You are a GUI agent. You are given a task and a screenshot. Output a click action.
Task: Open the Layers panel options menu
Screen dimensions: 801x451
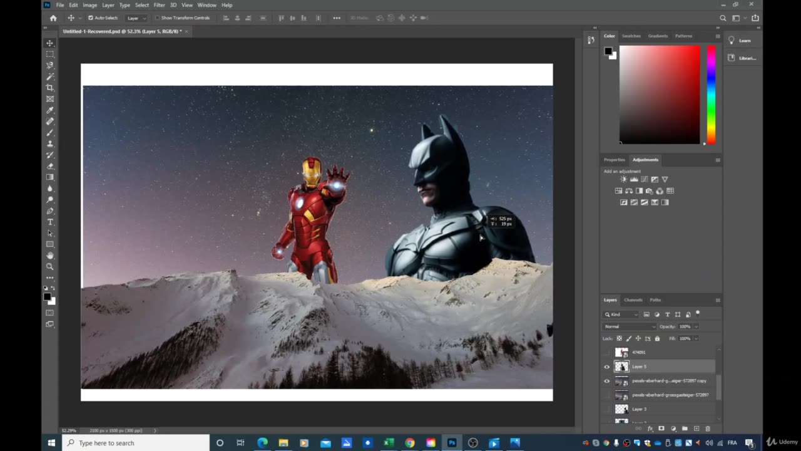pos(718,300)
